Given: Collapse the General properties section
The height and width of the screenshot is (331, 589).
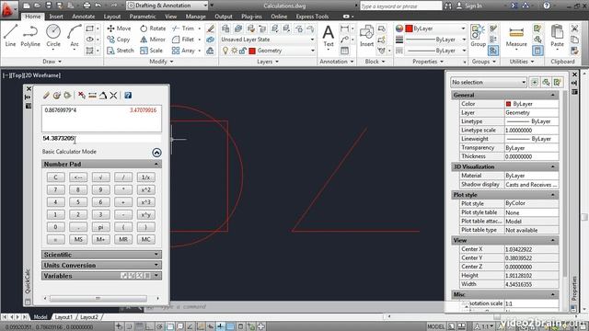Looking at the screenshot, I should pos(504,96).
